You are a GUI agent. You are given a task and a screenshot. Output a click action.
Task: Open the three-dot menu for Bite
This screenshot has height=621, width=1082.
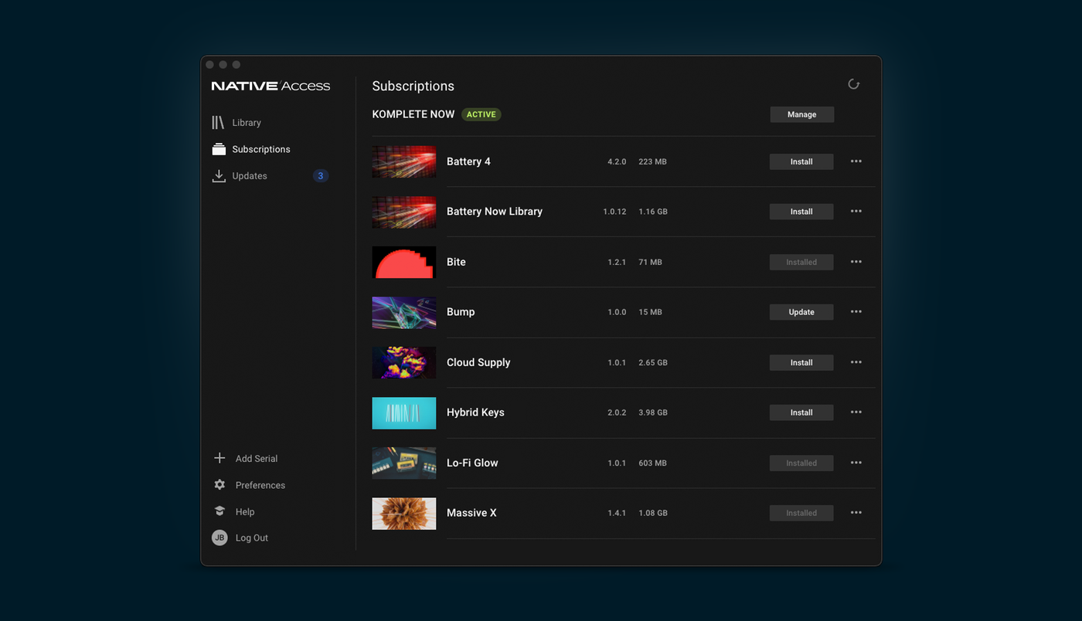856,262
